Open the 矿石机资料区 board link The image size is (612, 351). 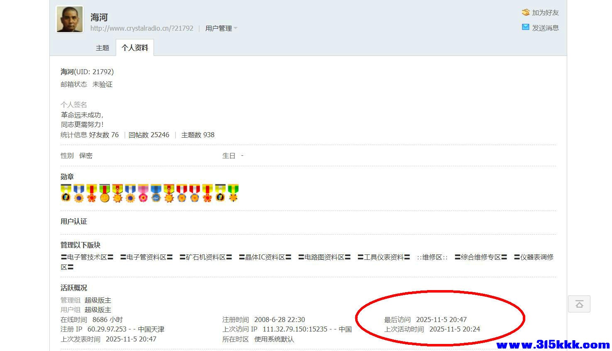(x=206, y=257)
